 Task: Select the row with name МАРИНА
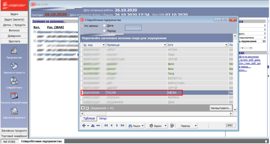(x=157, y=97)
